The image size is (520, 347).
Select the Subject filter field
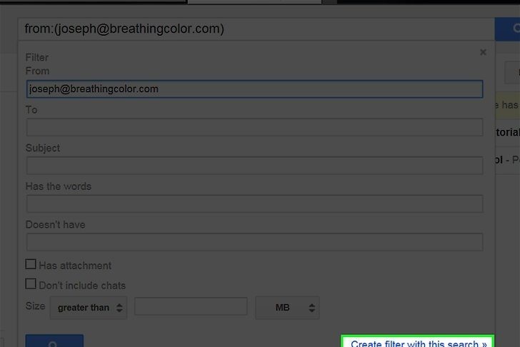[254, 166]
